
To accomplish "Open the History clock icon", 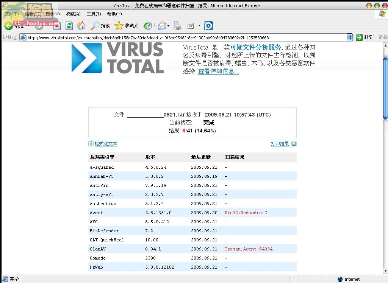I will pos(148,25).
